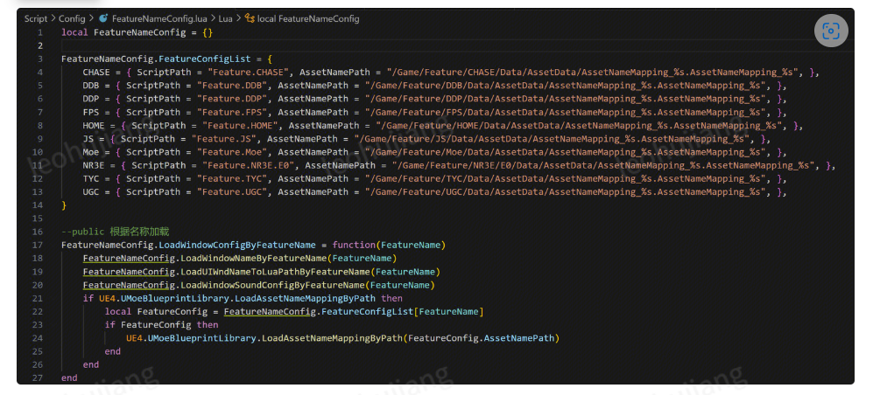Click line number 3 in the gutter

coord(40,59)
